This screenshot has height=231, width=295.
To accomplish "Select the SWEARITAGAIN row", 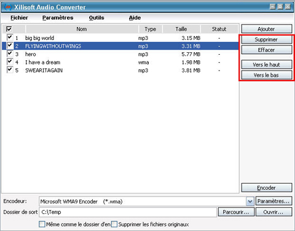I will (x=120, y=70).
